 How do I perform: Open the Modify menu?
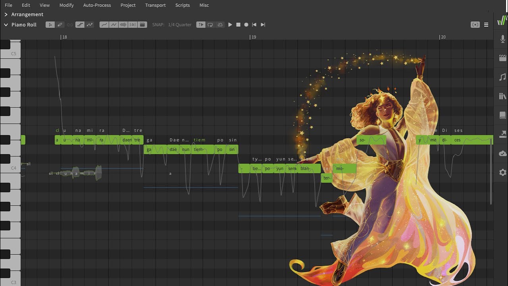click(67, 5)
